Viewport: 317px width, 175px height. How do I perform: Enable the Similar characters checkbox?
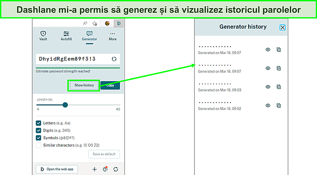click(39, 145)
